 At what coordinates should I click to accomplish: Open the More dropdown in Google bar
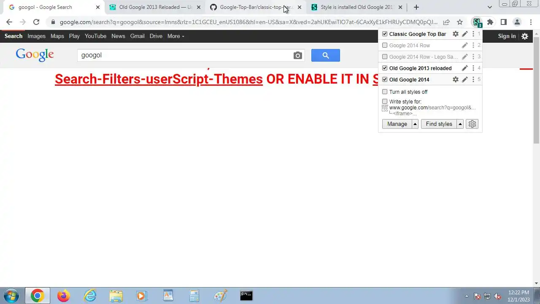click(x=175, y=36)
